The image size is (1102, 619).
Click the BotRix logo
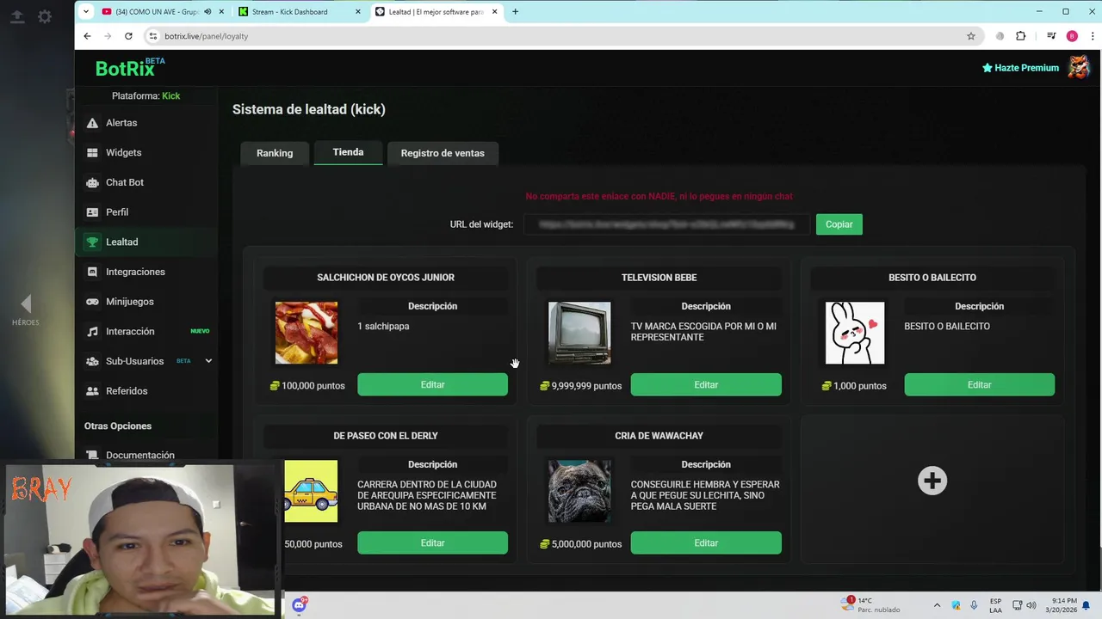[129, 68]
